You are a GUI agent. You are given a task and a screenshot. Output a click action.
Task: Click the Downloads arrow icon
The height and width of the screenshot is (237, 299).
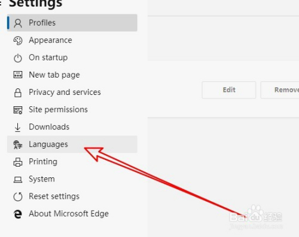tap(18, 127)
